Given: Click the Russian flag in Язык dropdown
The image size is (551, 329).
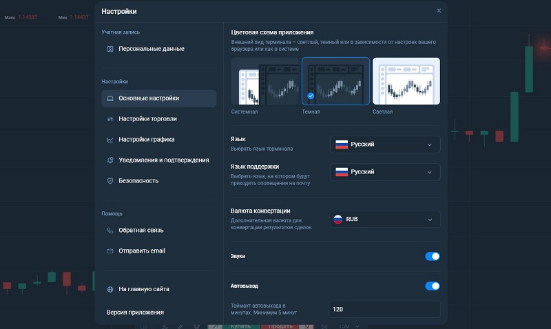Looking at the screenshot, I should pos(342,145).
